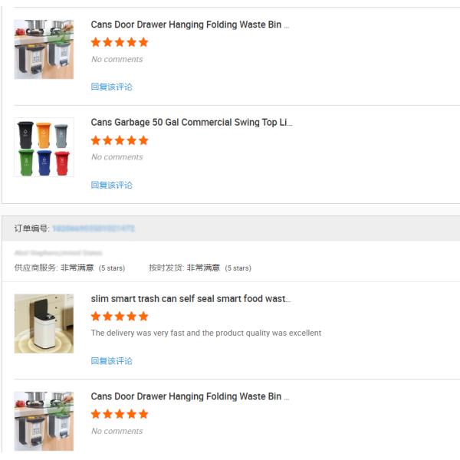Image resolution: width=460 pixels, height=460 pixels.
Task: Open the colored wheelie bins product thumbnail
Action: [44, 147]
